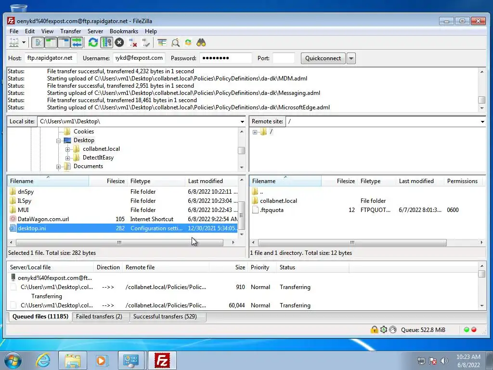Click the Host input field

(51, 58)
